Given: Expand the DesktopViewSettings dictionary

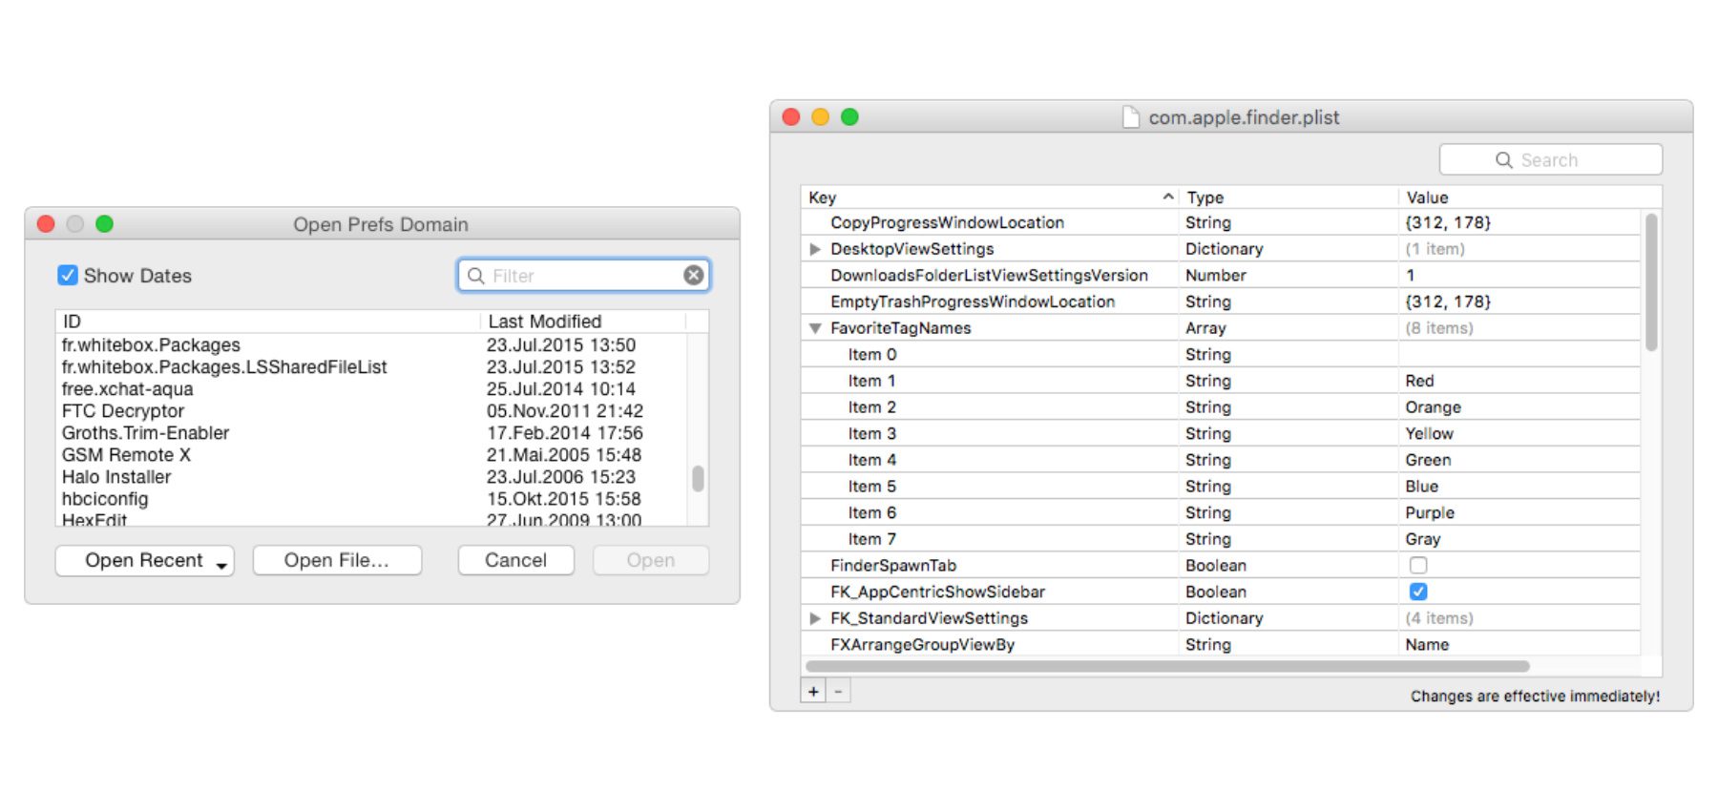Looking at the screenshot, I should click(x=815, y=249).
